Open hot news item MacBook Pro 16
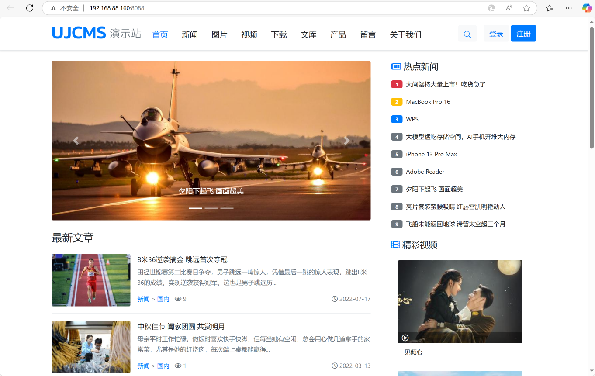The image size is (595, 376). coord(428,102)
